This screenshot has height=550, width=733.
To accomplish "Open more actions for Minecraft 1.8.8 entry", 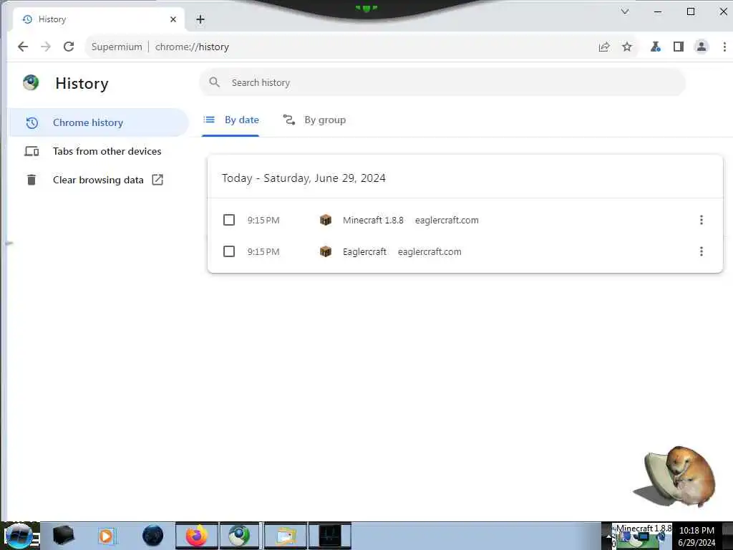I will click(x=702, y=220).
